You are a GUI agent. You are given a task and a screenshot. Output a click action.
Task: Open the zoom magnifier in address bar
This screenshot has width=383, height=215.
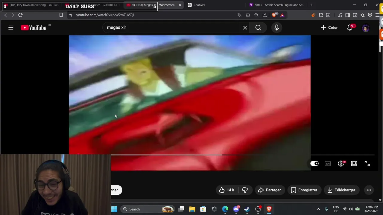[256, 15]
